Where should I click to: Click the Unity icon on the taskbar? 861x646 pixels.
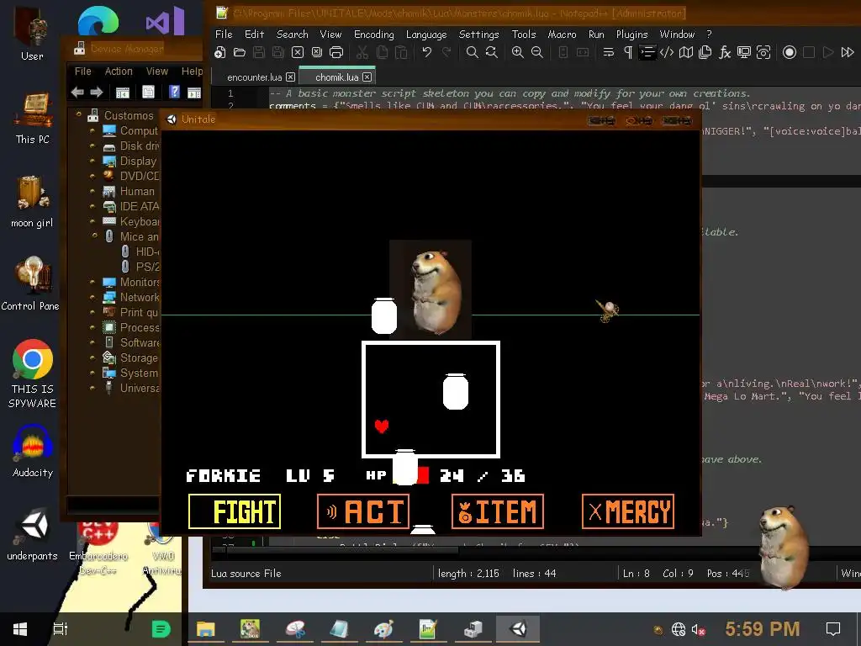click(x=518, y=629)
